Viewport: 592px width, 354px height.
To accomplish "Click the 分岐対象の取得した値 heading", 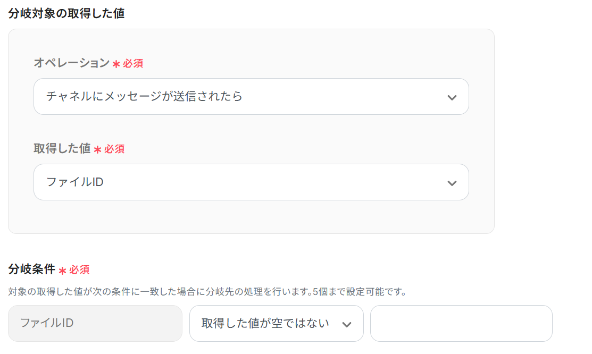I will coord(66,13).
